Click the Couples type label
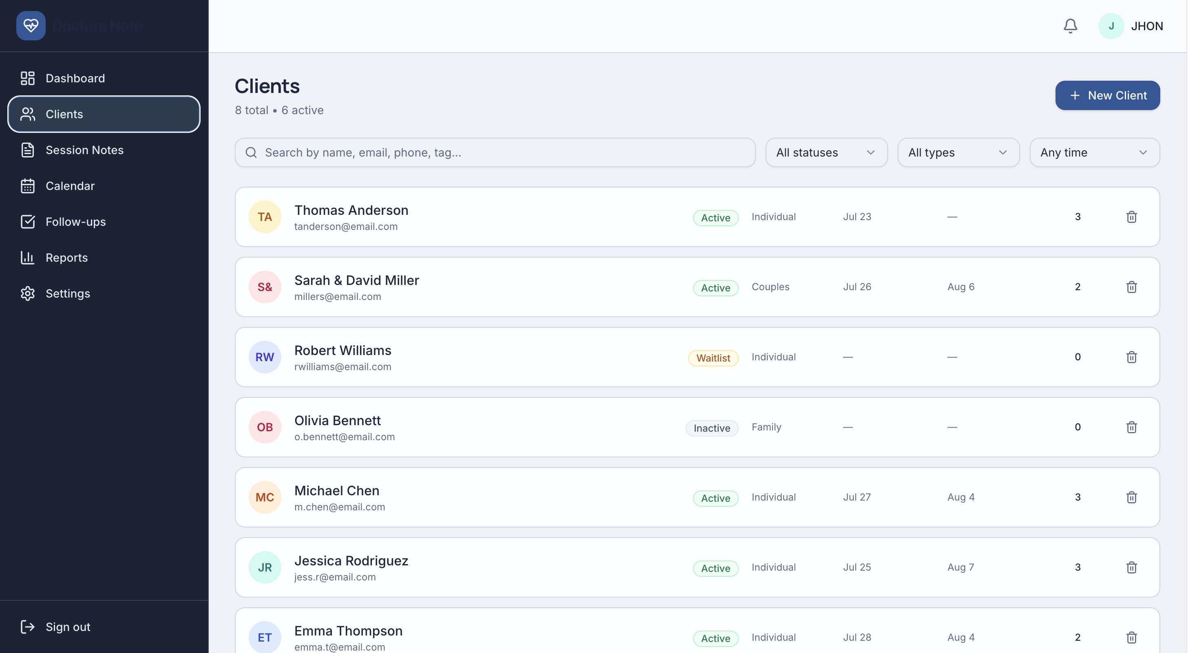The height and width of the screenshot is (653, 1188). click(x=770, y=287)
